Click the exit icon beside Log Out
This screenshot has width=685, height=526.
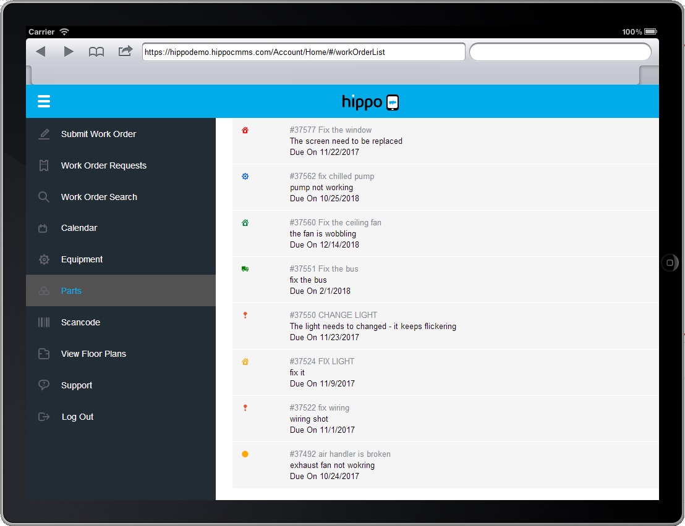(x=44, y=417)
